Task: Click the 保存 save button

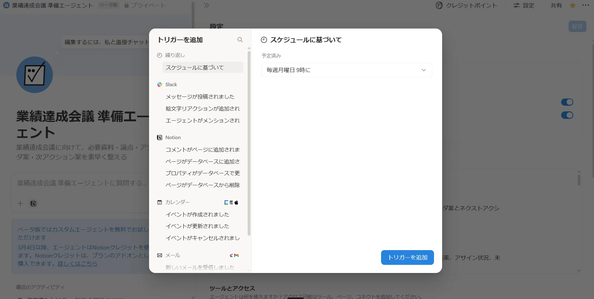Action: (577, 26)
